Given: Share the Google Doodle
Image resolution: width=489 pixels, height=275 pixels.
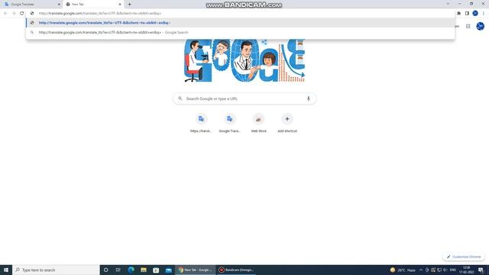Looking at the screenshot, I should [x=264, y=42].
